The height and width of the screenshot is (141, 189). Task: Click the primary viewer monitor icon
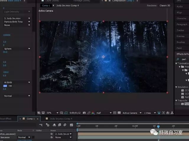point(43,113)
